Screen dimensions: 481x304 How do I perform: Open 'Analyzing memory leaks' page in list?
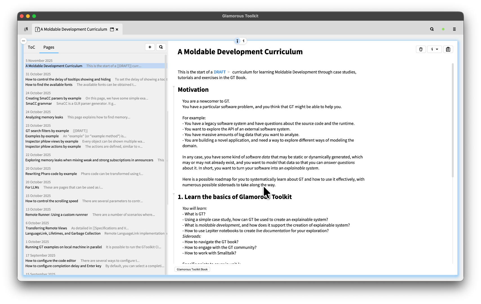[x=44, y=117]
